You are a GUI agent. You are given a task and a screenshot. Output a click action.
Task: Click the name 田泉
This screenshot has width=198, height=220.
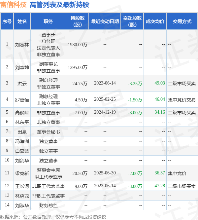[22, 132]
